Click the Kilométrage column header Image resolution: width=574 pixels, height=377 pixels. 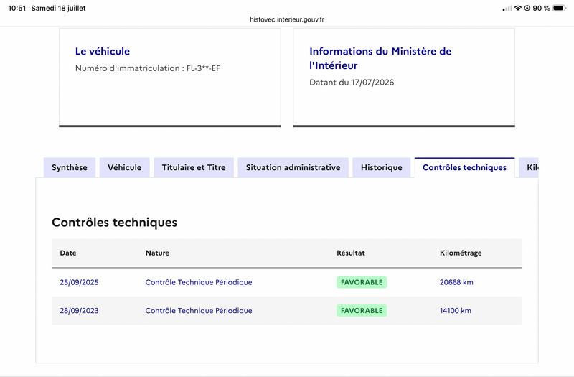tap(461, 253)
